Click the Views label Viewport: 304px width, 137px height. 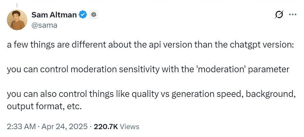[130, 126]
